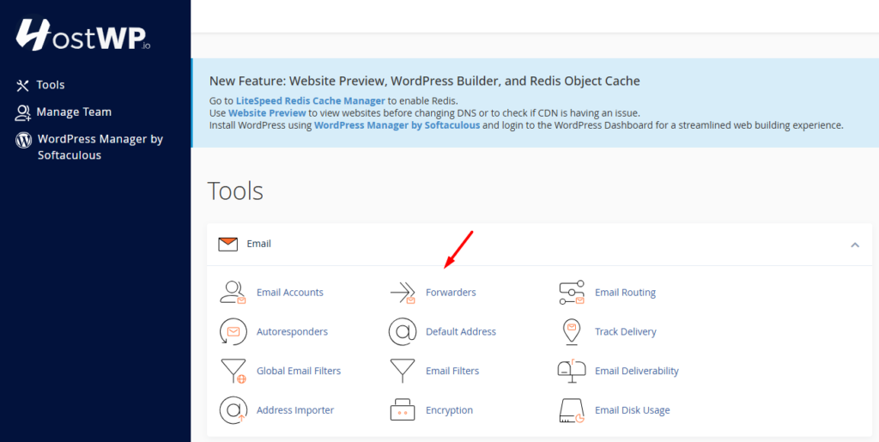Click the Default Address @ icon
The width and height of the screenshot is (879, 442).
pos(403,331)
